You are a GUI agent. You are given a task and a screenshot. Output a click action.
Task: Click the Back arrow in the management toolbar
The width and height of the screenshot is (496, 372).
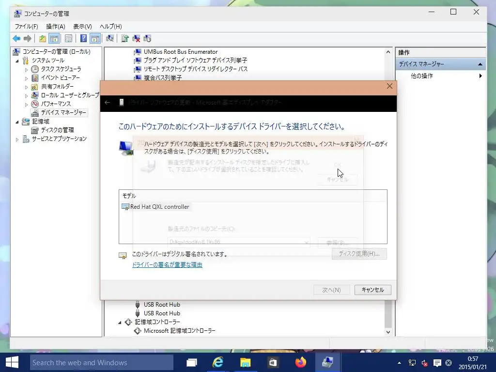[x=16, y=39]
